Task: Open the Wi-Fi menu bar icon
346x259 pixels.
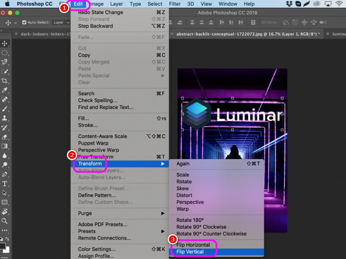Action: pos(338,4)
